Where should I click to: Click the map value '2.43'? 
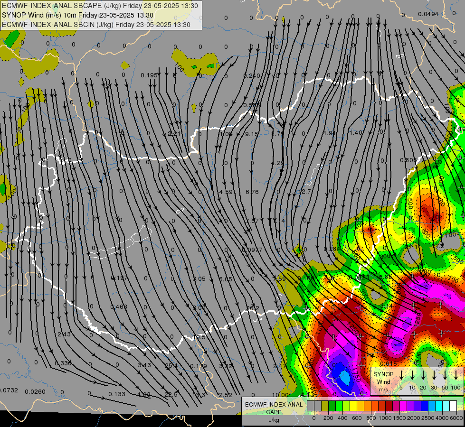pyautogui.click(x=64, y=334)
